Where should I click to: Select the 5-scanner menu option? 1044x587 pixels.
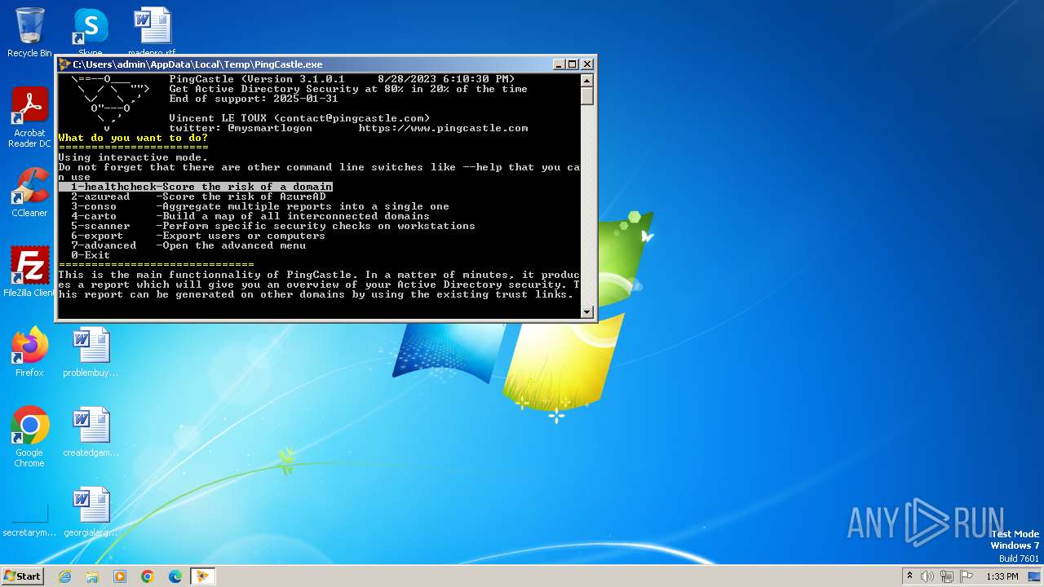pos(273,226)
